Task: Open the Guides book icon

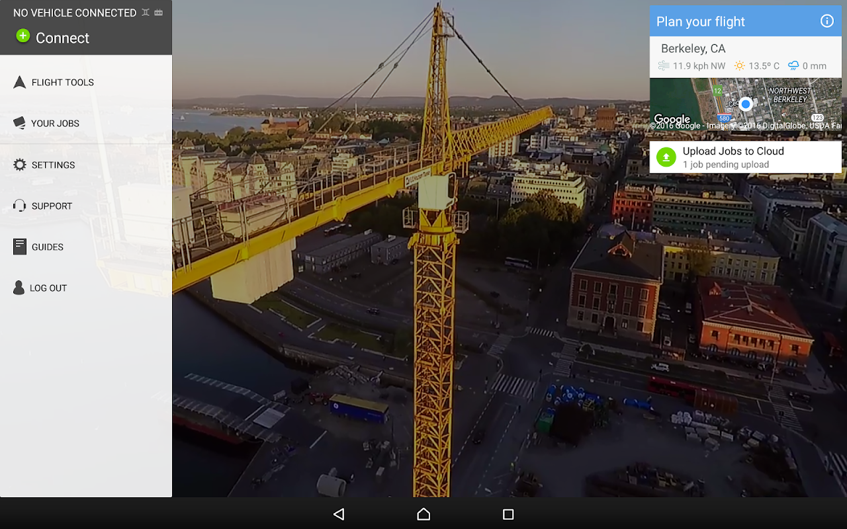Action: (x=20, y=247)
